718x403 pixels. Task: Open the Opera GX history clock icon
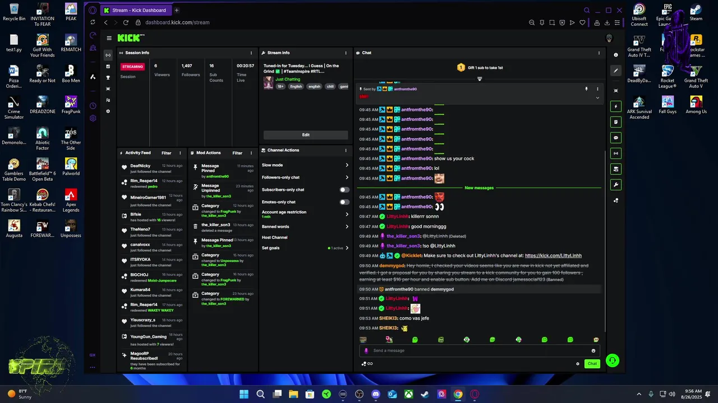click(x=93, y=105)
